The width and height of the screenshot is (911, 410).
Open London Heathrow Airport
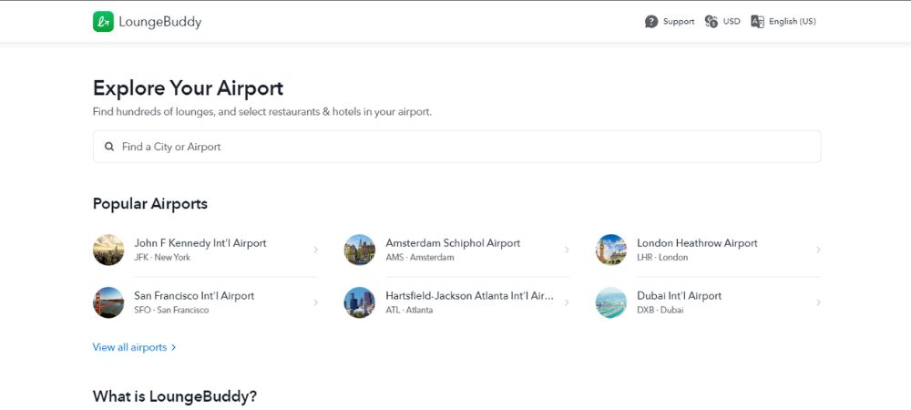point(697,243)
